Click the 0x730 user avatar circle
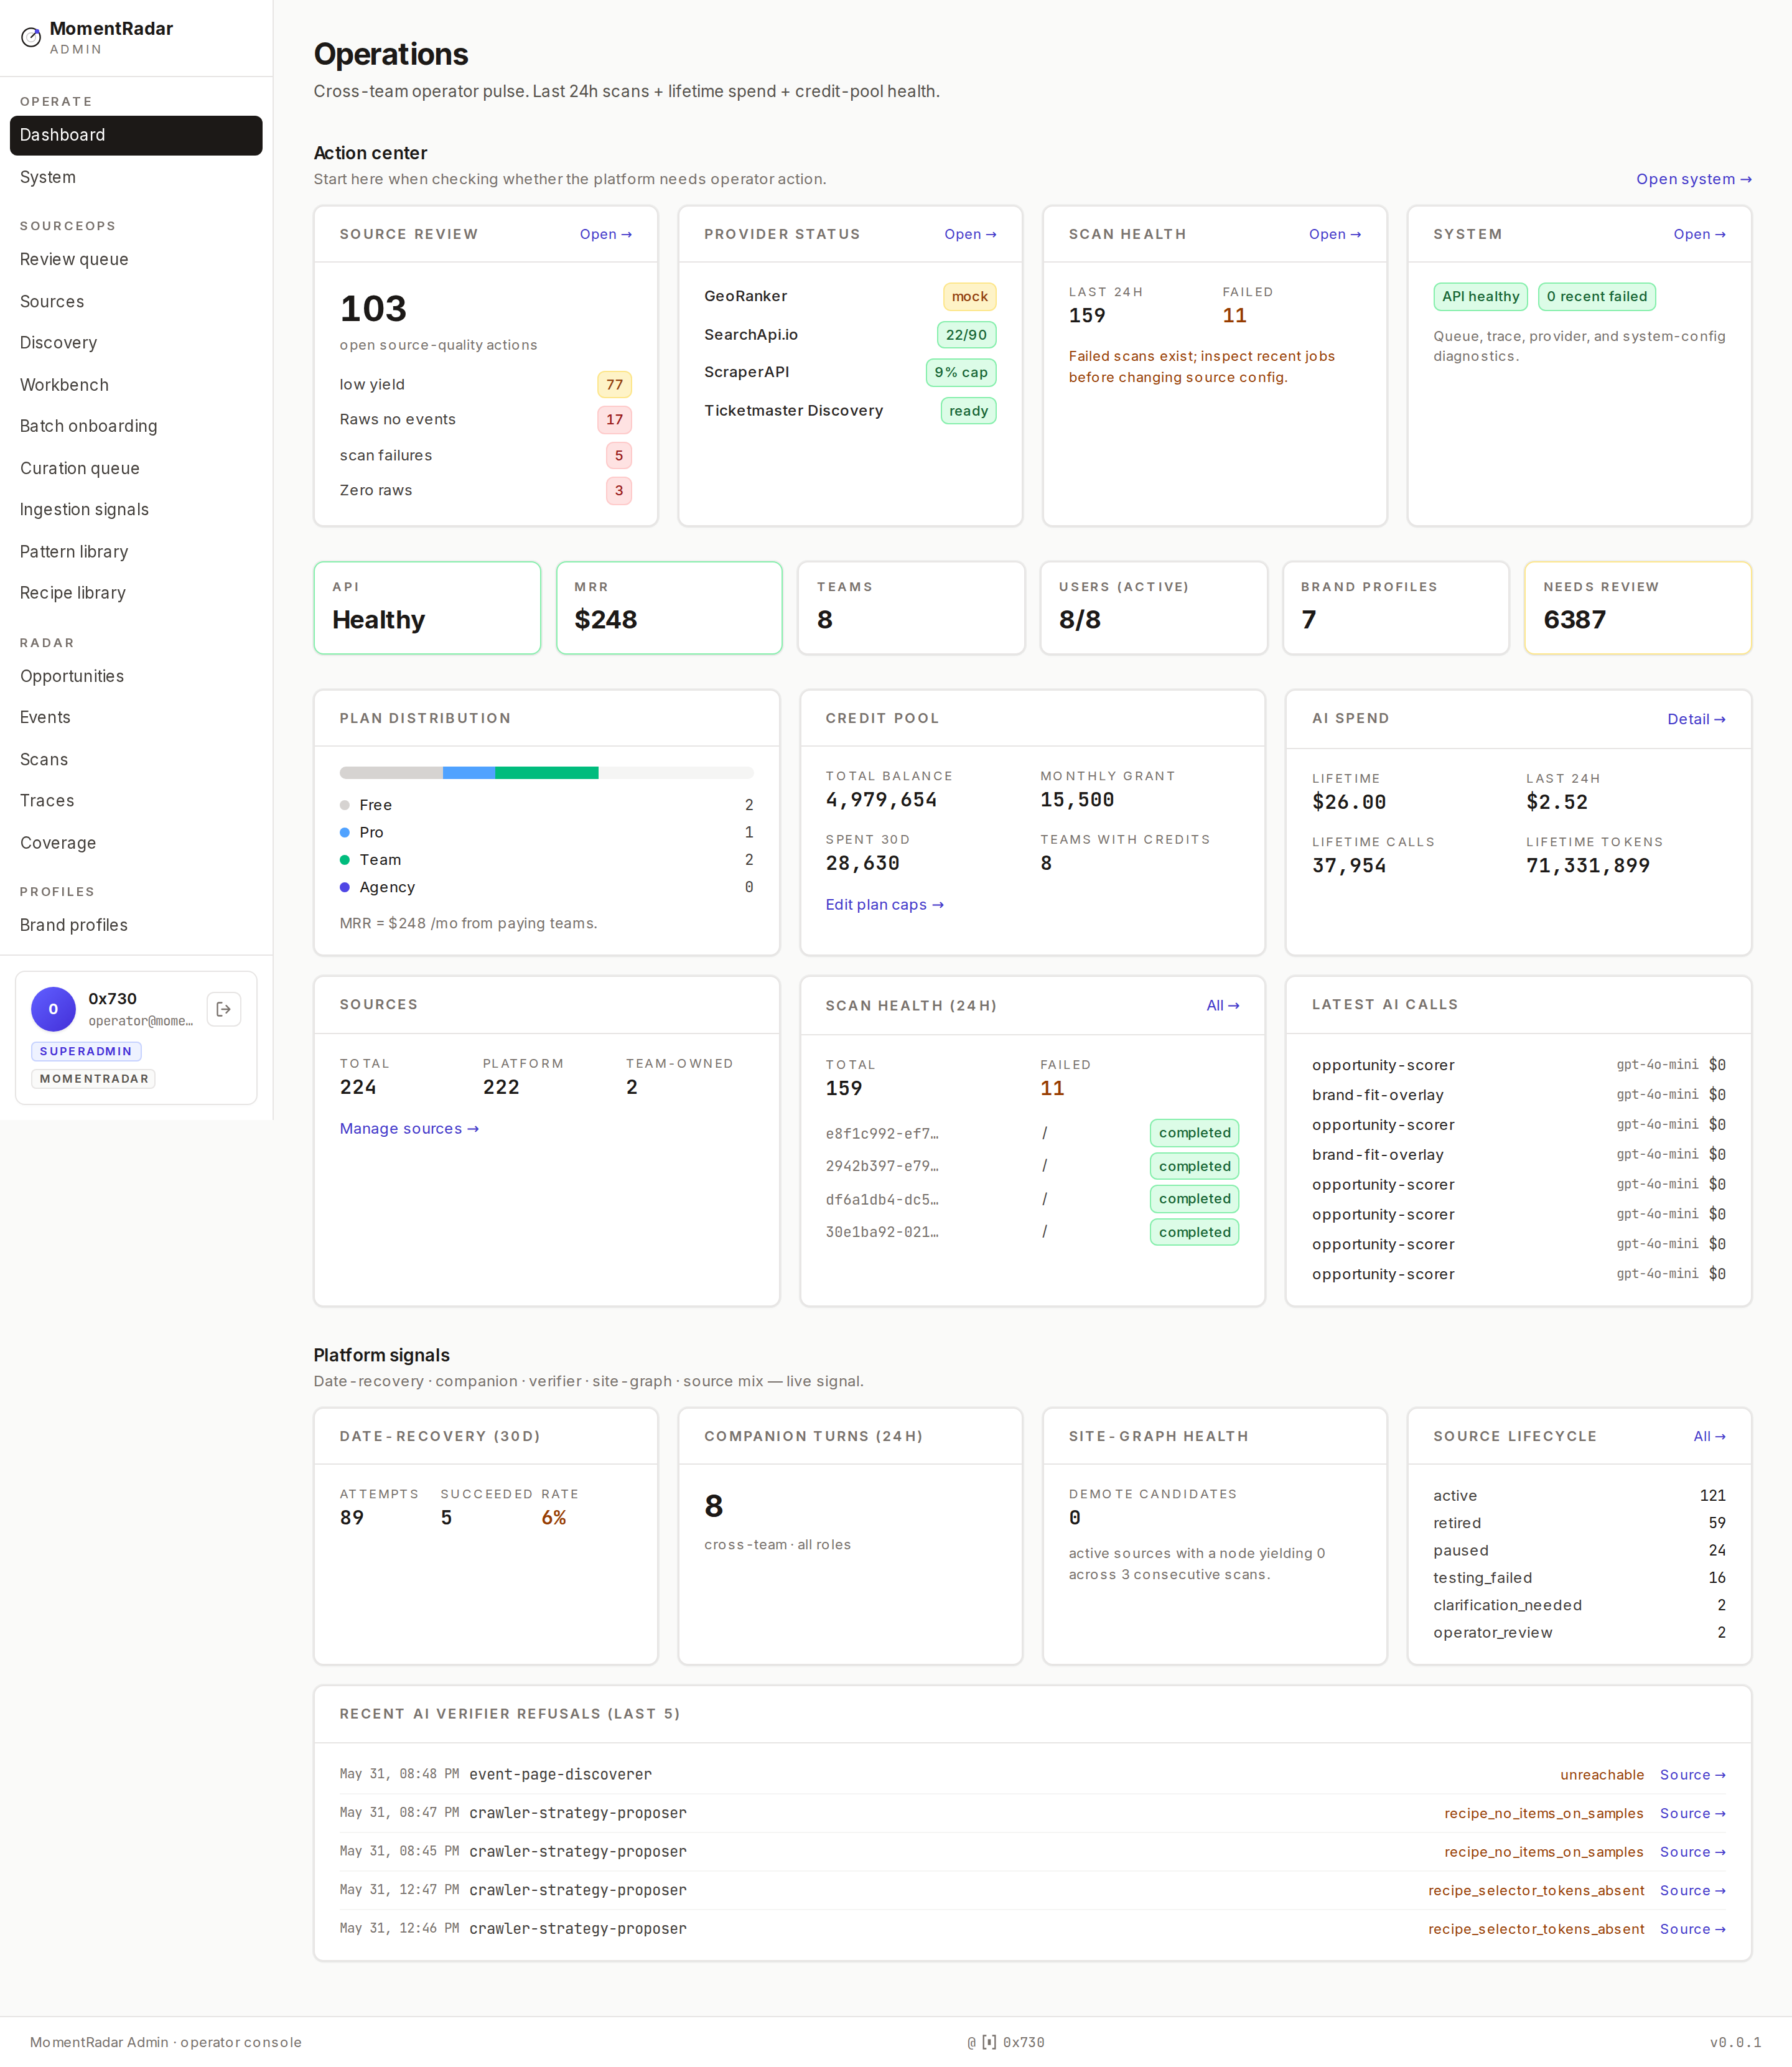The width and height of the screenshot is (1792, 2067). coord(54,1009)
